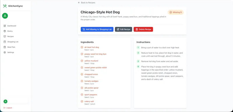Open the green user avatar at top of sidebar

pos(5,16)
